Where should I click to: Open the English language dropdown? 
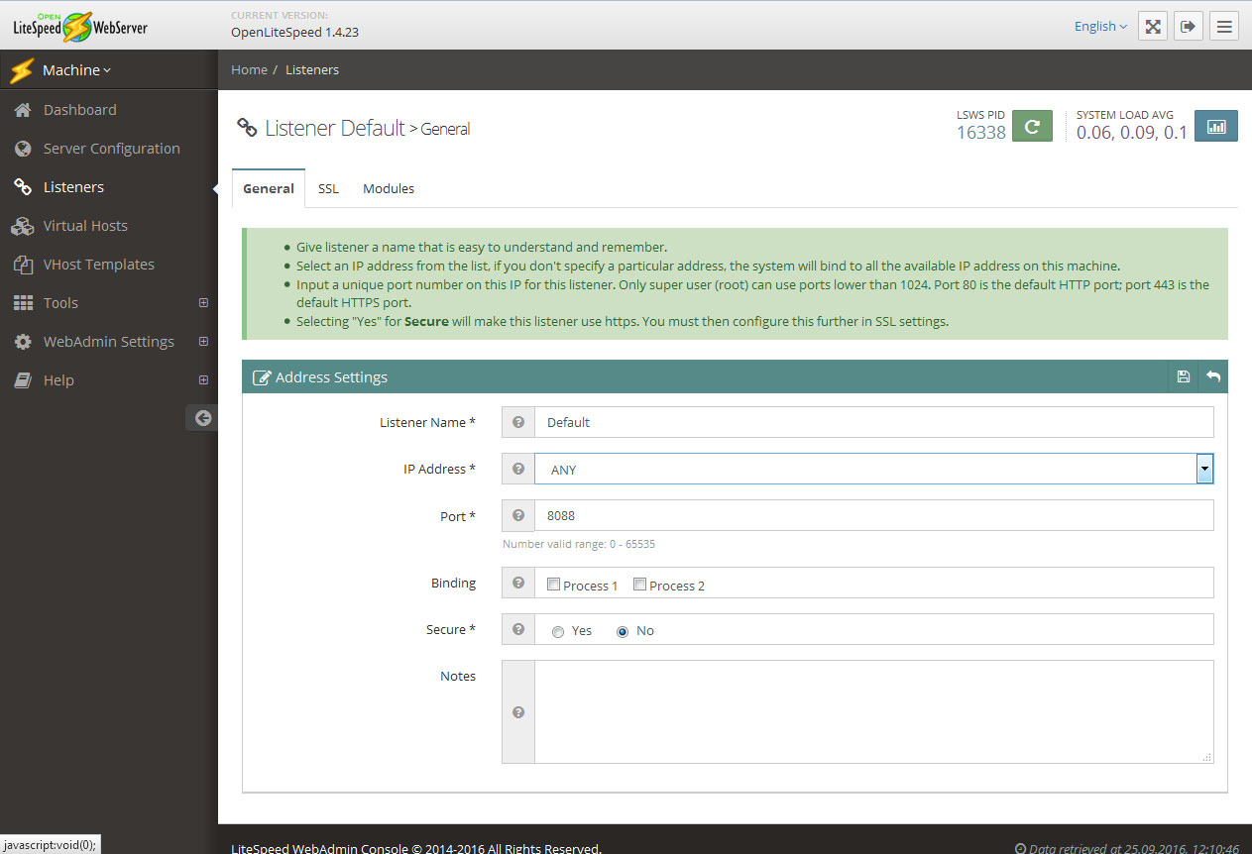pos(1100,27)
